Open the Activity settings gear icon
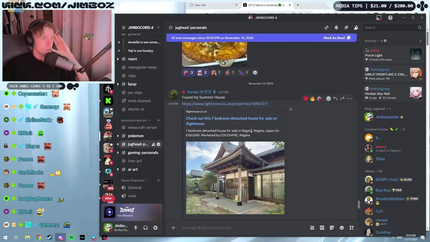The image size is (430, 242). point(385,41)
